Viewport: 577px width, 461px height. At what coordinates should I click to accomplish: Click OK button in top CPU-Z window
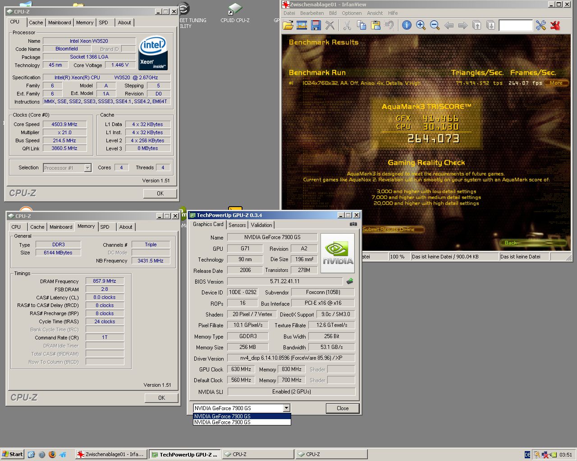160,193
